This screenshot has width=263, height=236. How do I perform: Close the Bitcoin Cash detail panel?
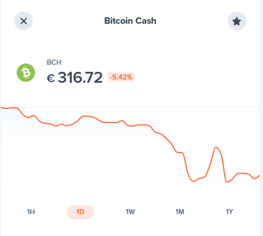pos(24,21)
